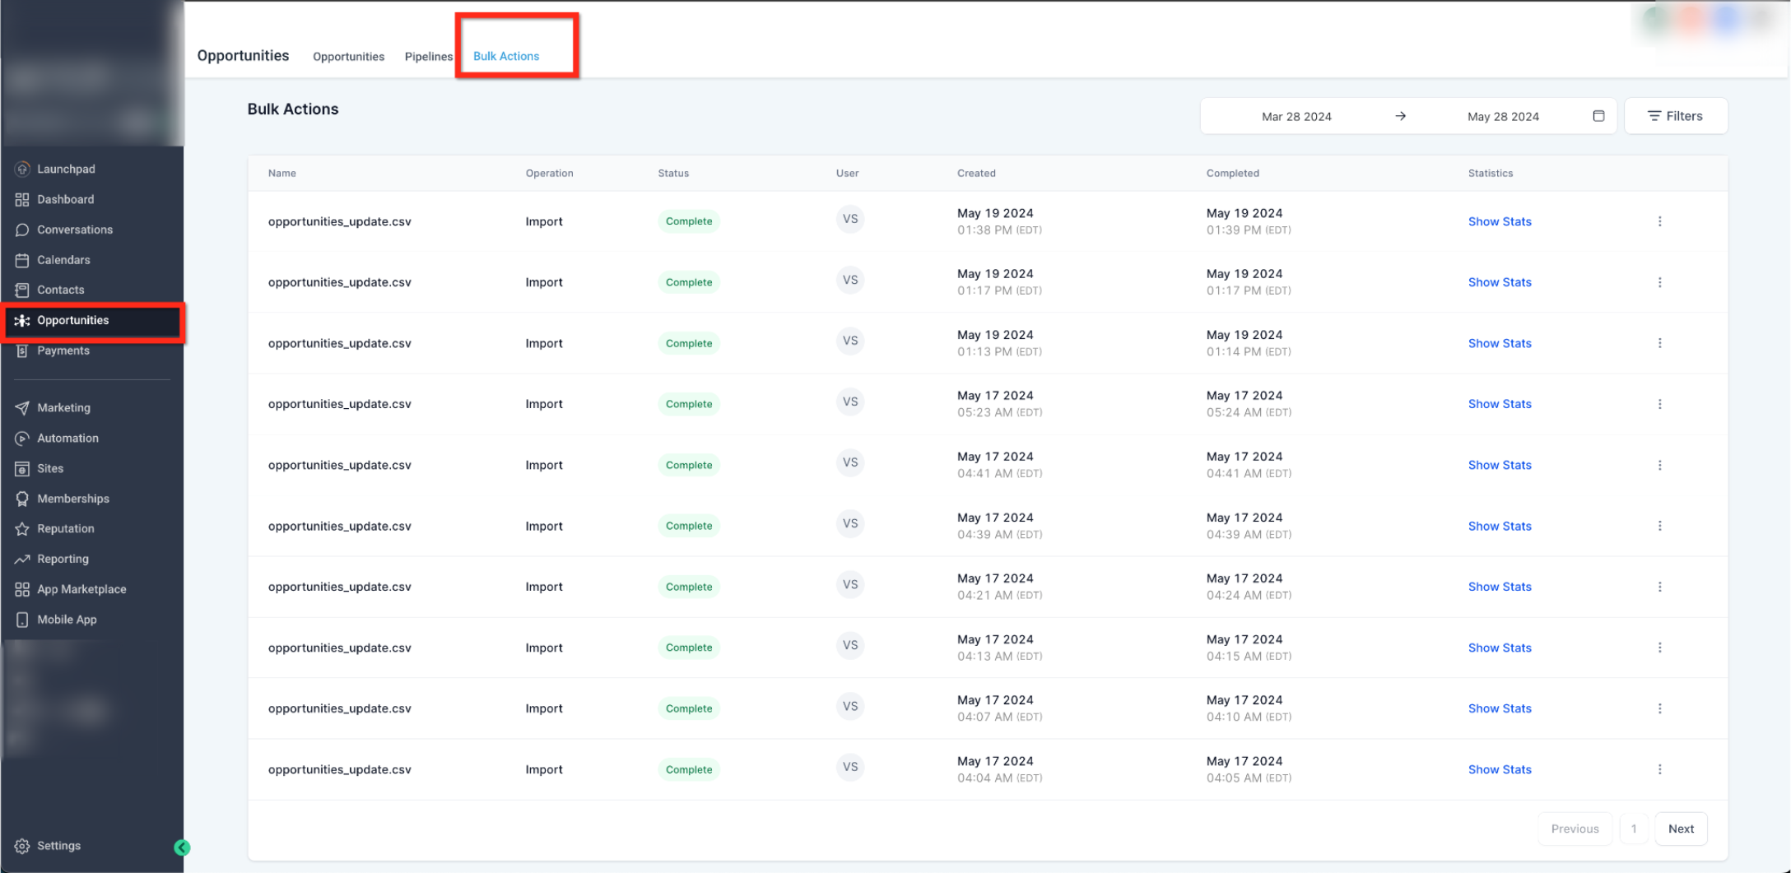The image size is (1791, 873).
Task: Switch to Opportunities tab
Action: (348, 56)
